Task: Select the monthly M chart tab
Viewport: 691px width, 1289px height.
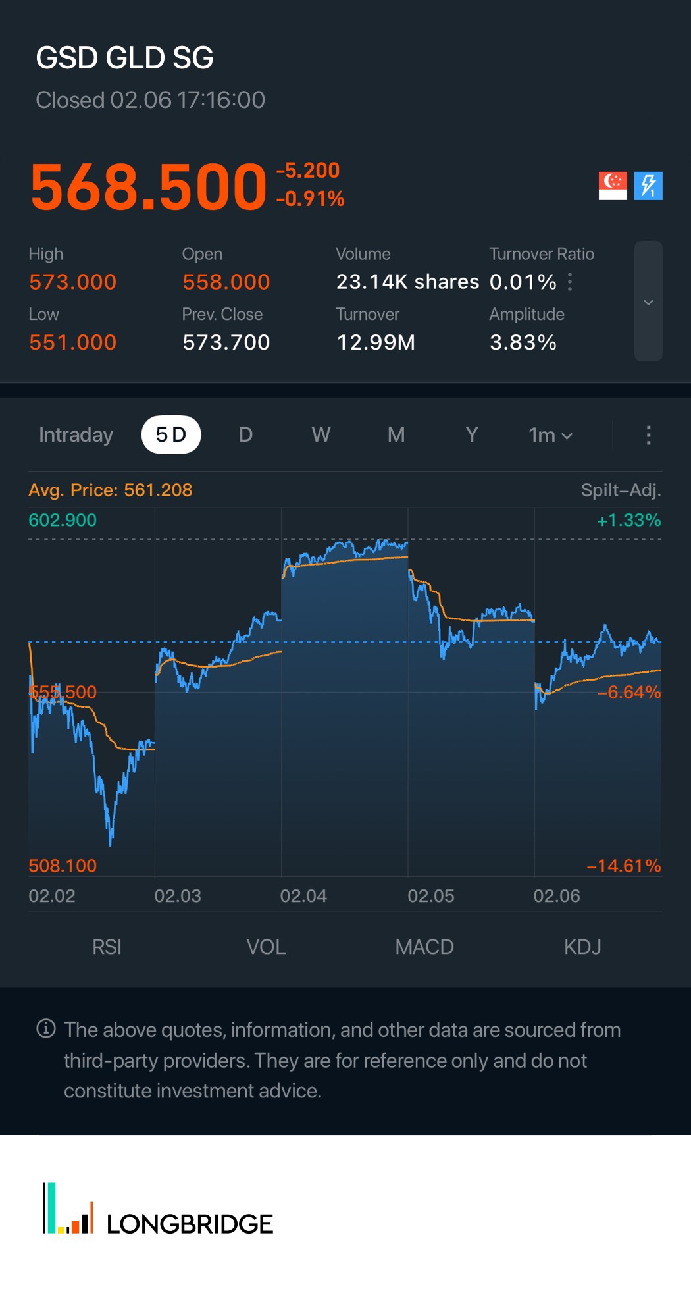Action: (x=396, y=435)
